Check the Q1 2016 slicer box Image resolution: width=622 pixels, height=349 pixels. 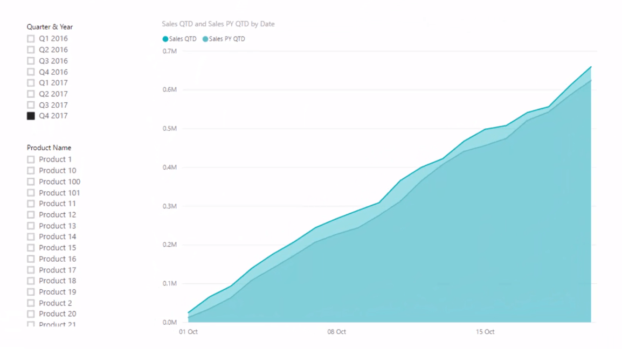tap(31, 39)
